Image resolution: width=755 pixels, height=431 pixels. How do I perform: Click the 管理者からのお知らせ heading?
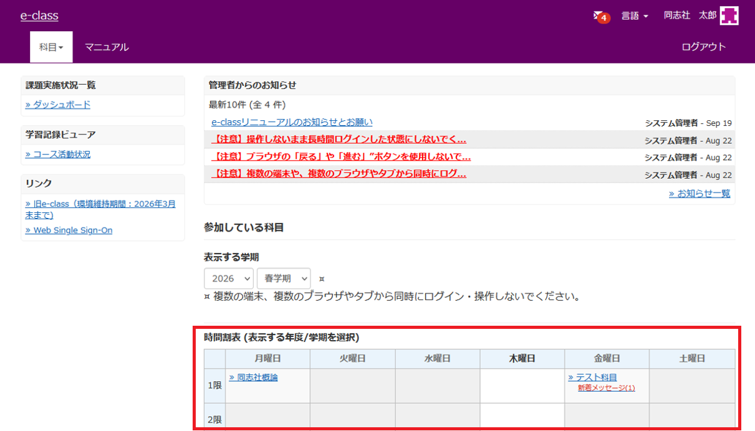click(252, 85)
